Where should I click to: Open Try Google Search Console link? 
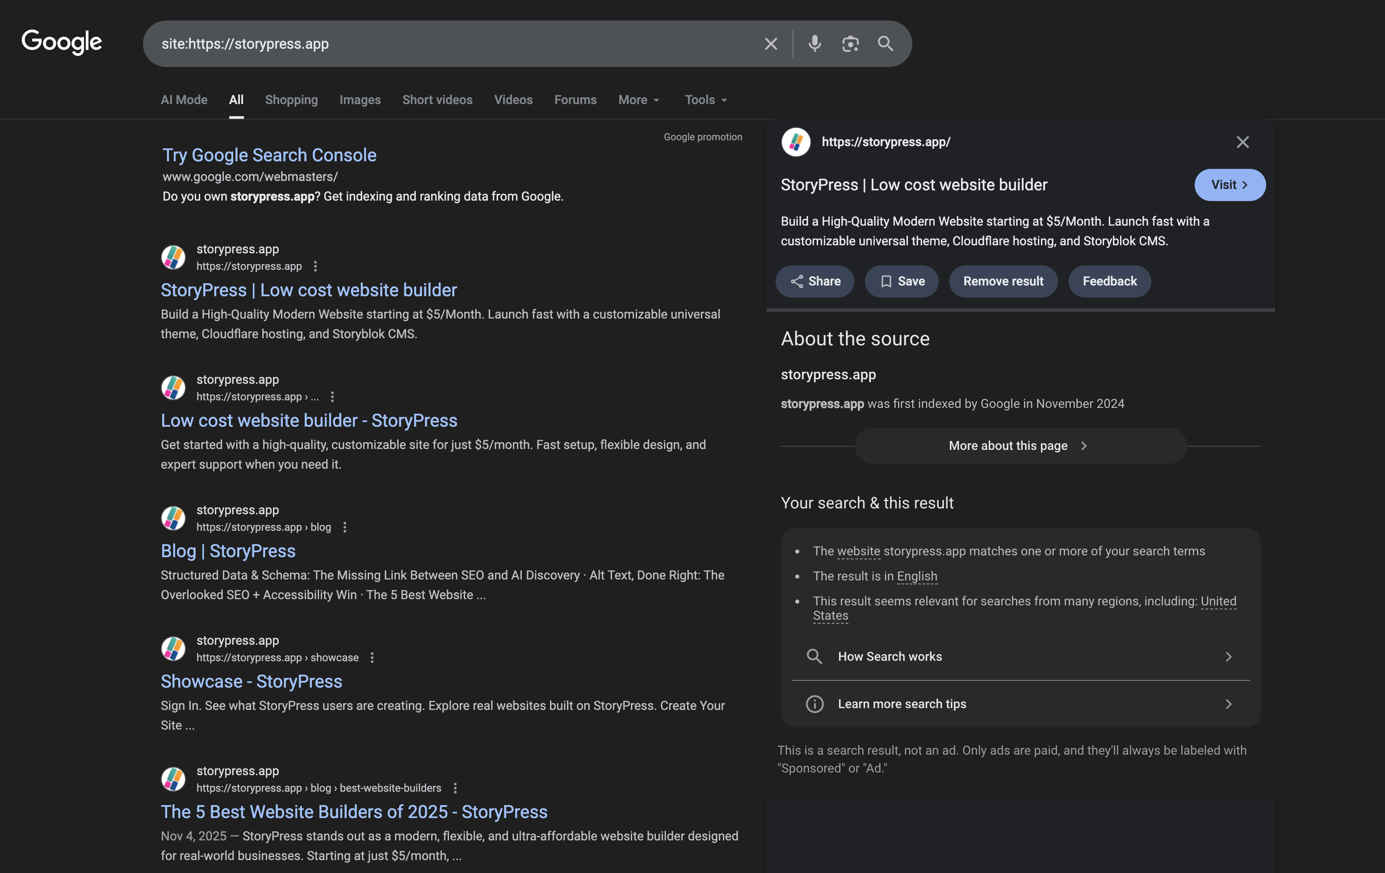tap(269, 155)
